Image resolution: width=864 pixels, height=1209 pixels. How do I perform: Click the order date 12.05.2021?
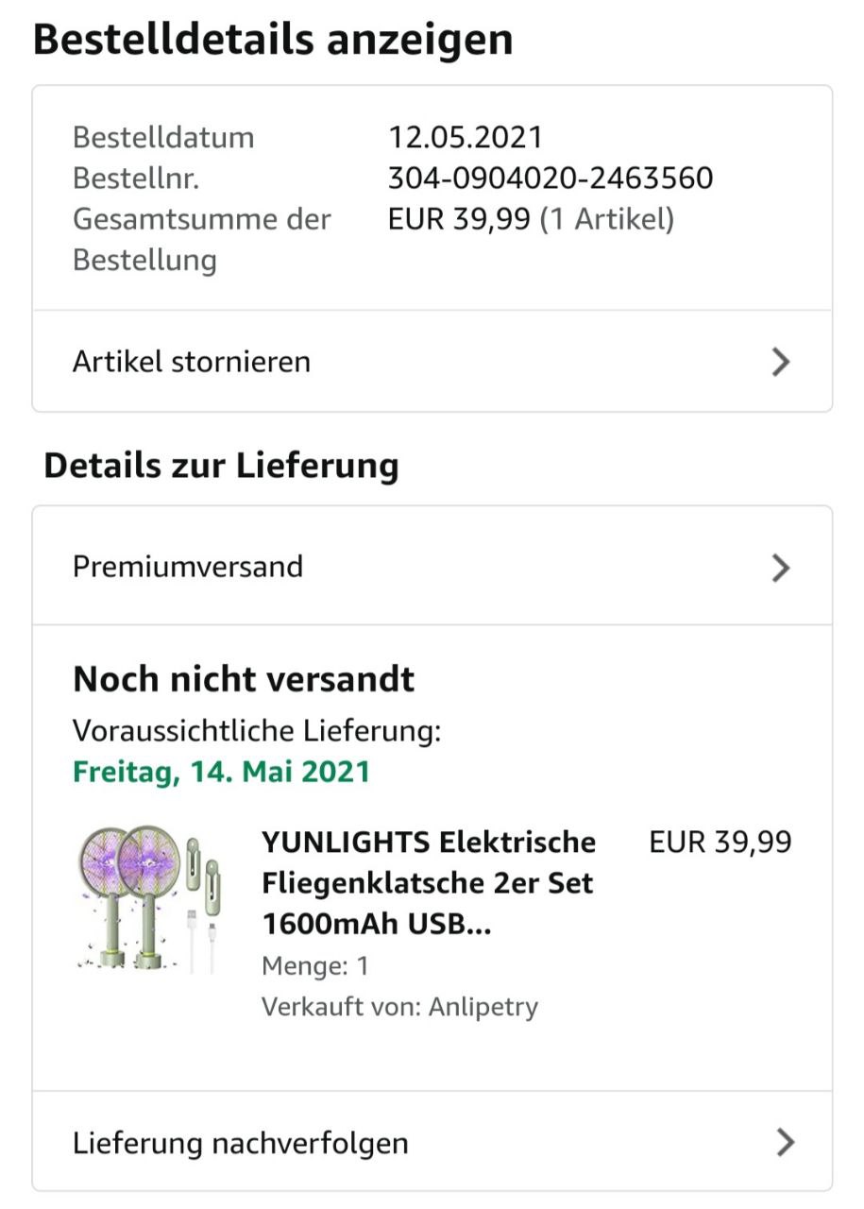click(x=466, y=137)
